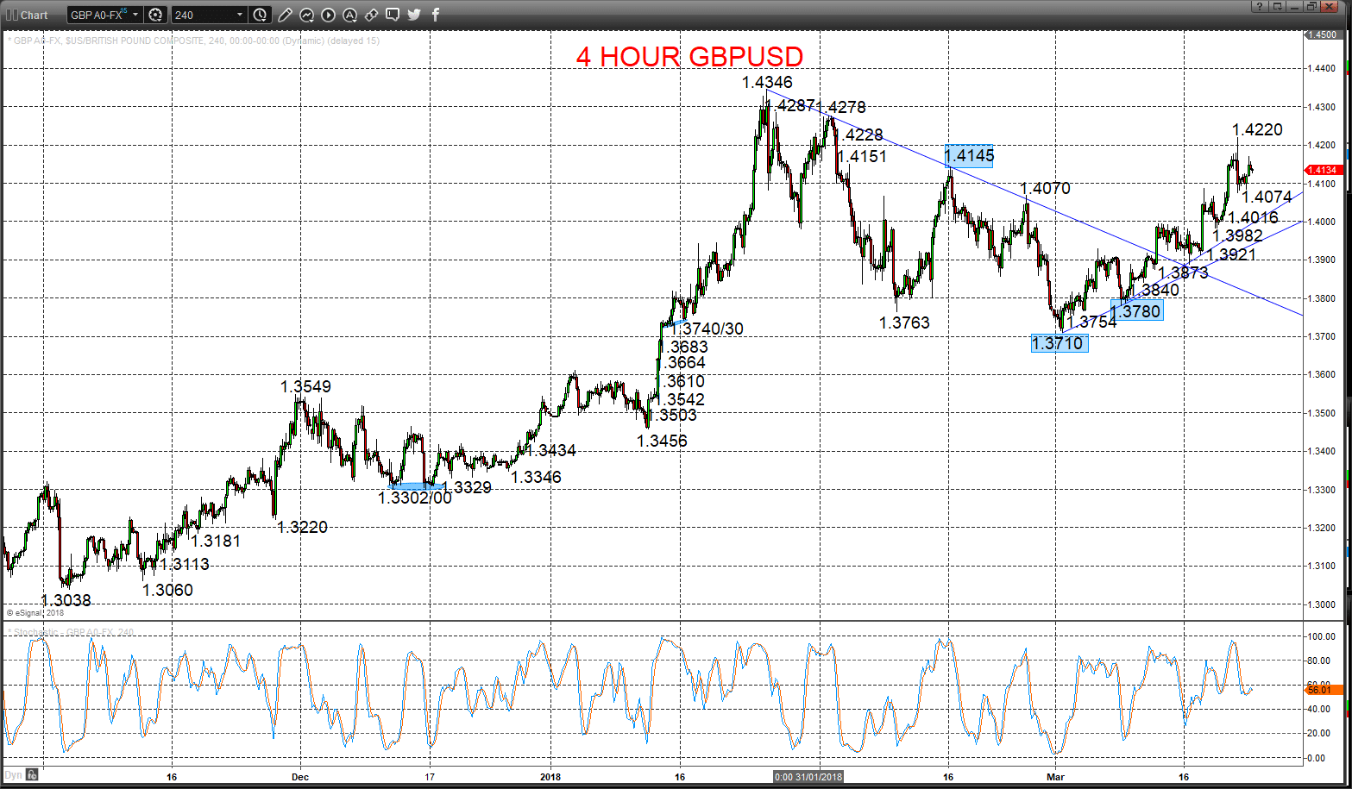Click the clock time template icon

coord(261,15)
